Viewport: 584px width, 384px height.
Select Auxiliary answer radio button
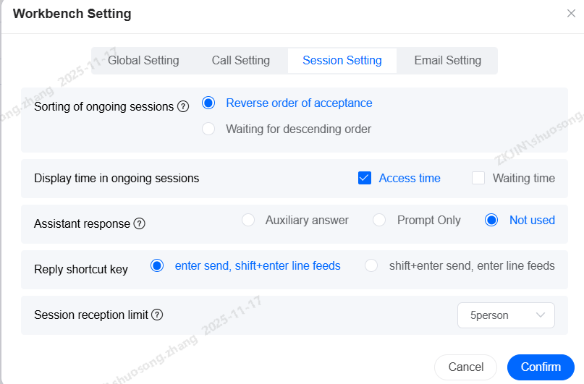pyautogui.click(x=248, y=220)
